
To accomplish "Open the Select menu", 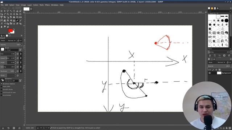I will tap(12, 5).
